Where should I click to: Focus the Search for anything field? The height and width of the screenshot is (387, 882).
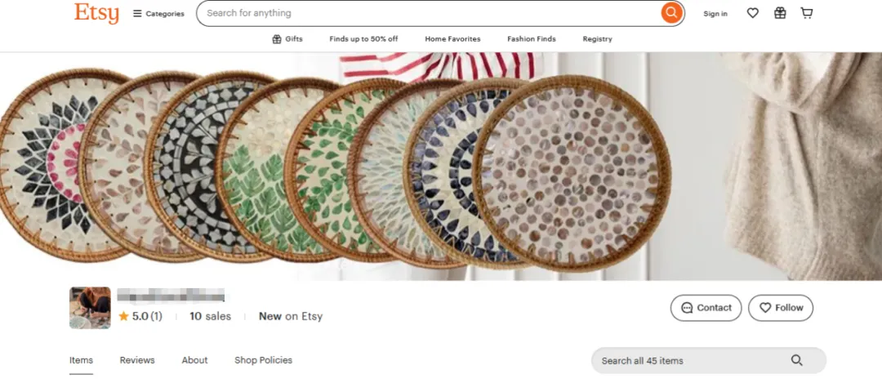point(429,13)
